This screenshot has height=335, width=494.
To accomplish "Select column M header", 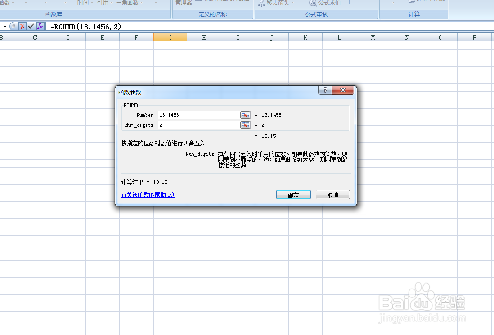I will (x=373, y=38).
